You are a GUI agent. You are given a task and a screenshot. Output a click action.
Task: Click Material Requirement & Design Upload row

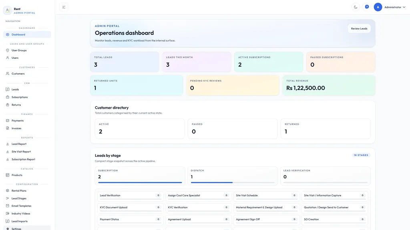pos(266,208)
